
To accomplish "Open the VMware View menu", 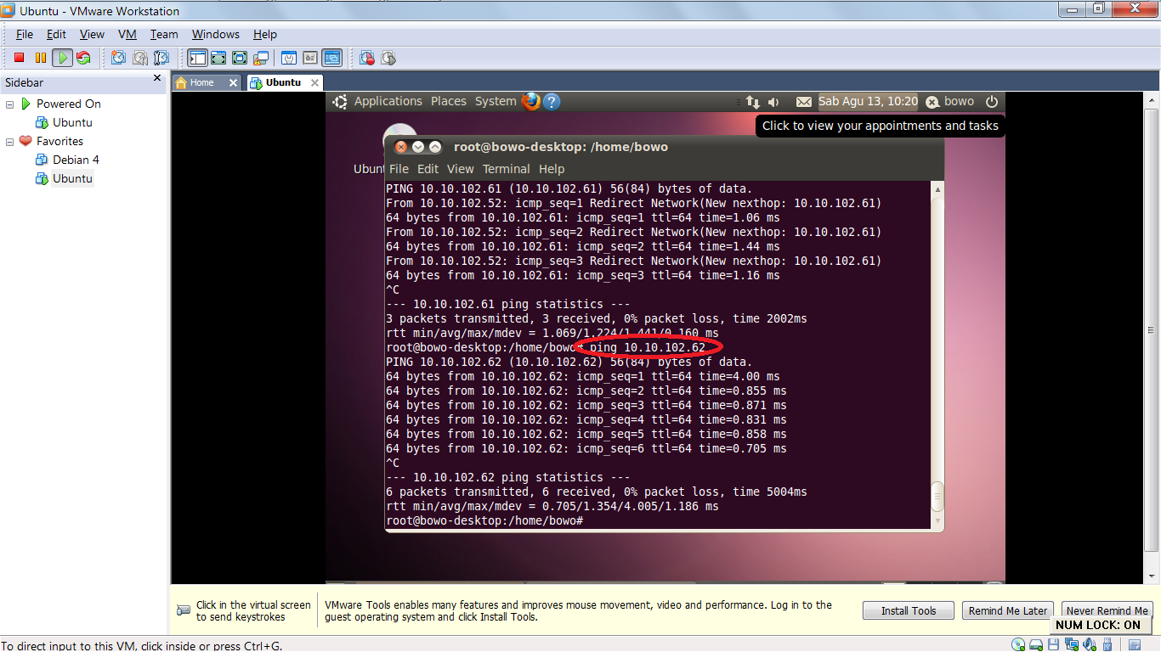I will coord(92,34).
